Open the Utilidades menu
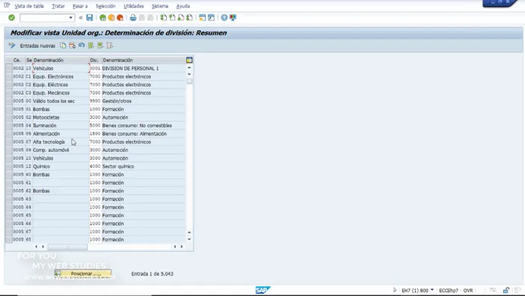Screen dimensions: 525x296 point(134,6)
